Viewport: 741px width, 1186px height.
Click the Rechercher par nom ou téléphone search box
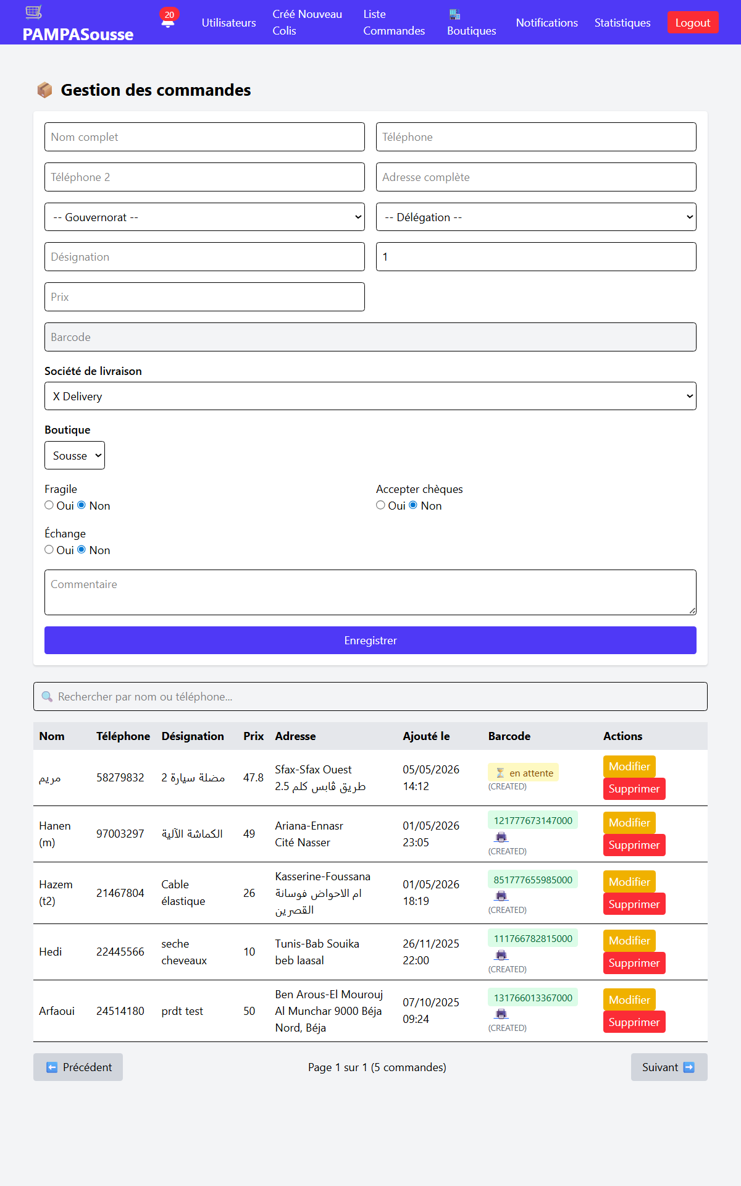pyautogui.click(x=371, y=696)
